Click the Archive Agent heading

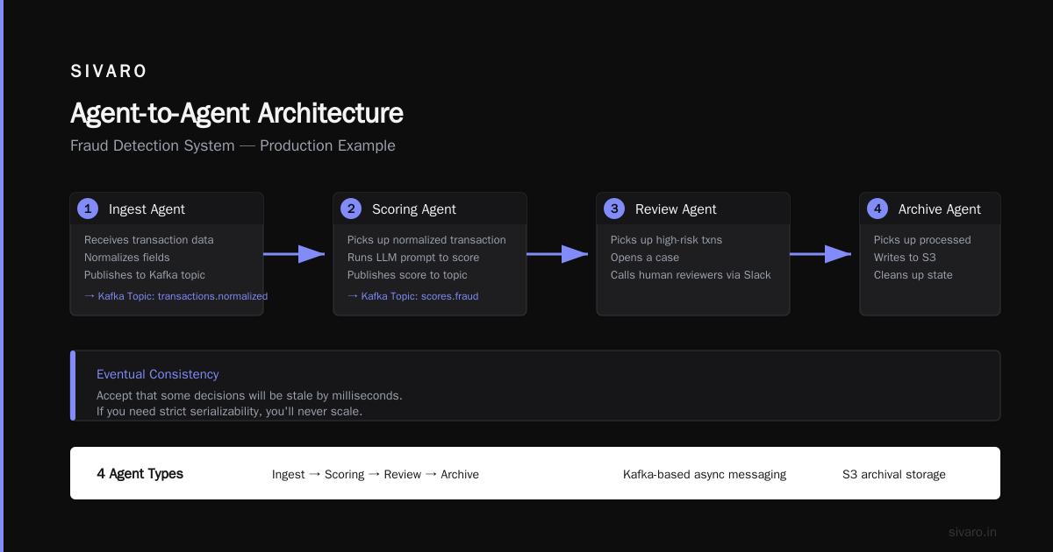940,209
